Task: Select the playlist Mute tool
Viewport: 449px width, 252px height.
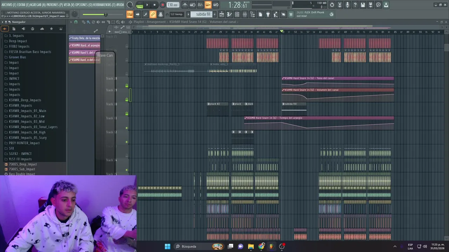Action: point(98,22)
